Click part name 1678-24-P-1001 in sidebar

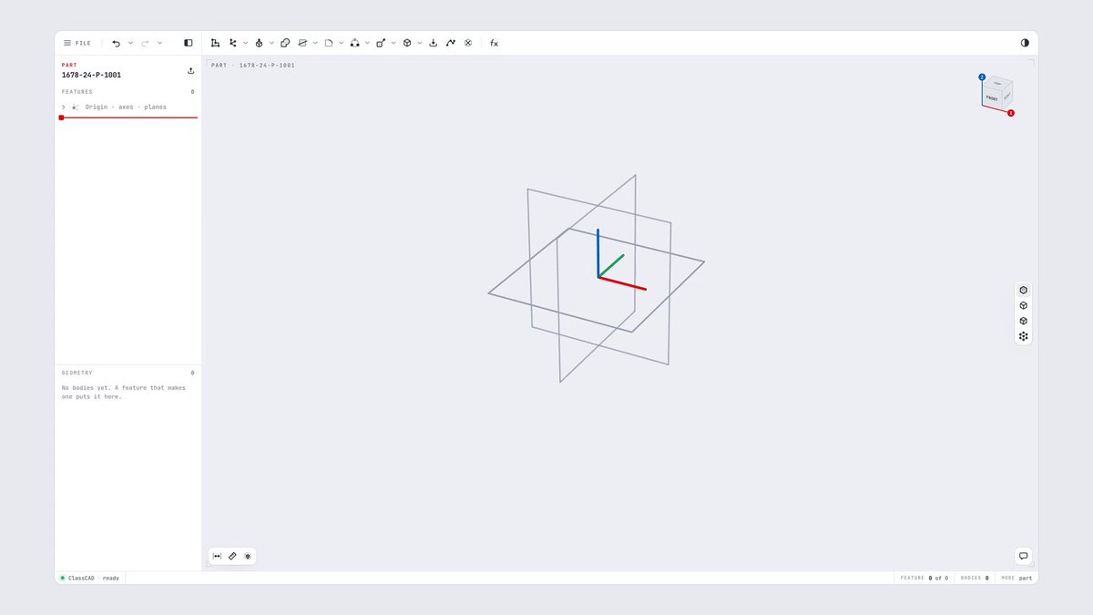point(91,75)
